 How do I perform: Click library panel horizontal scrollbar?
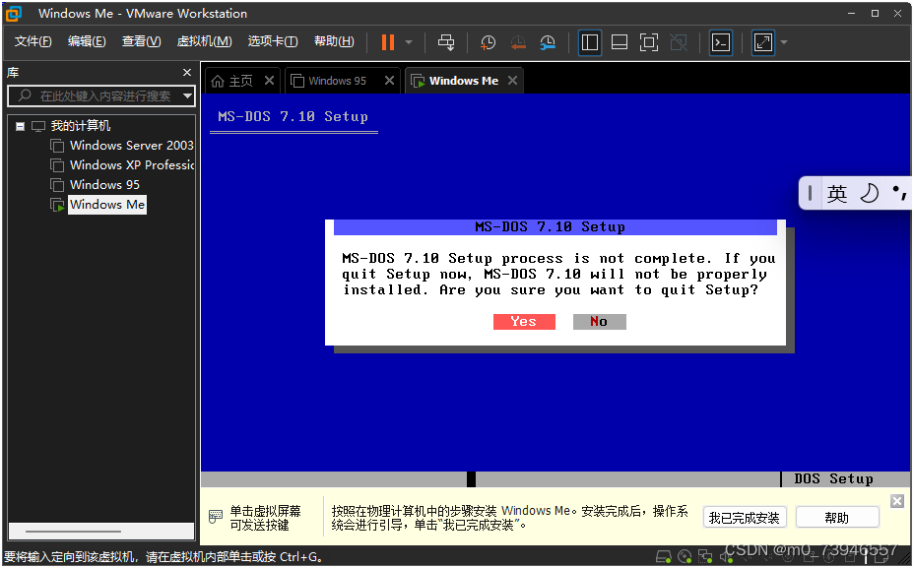[74, 532]
